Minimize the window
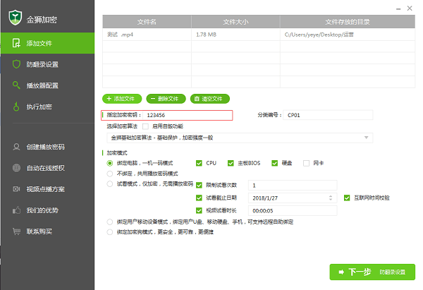423x290 pixels. coord(398,9)
